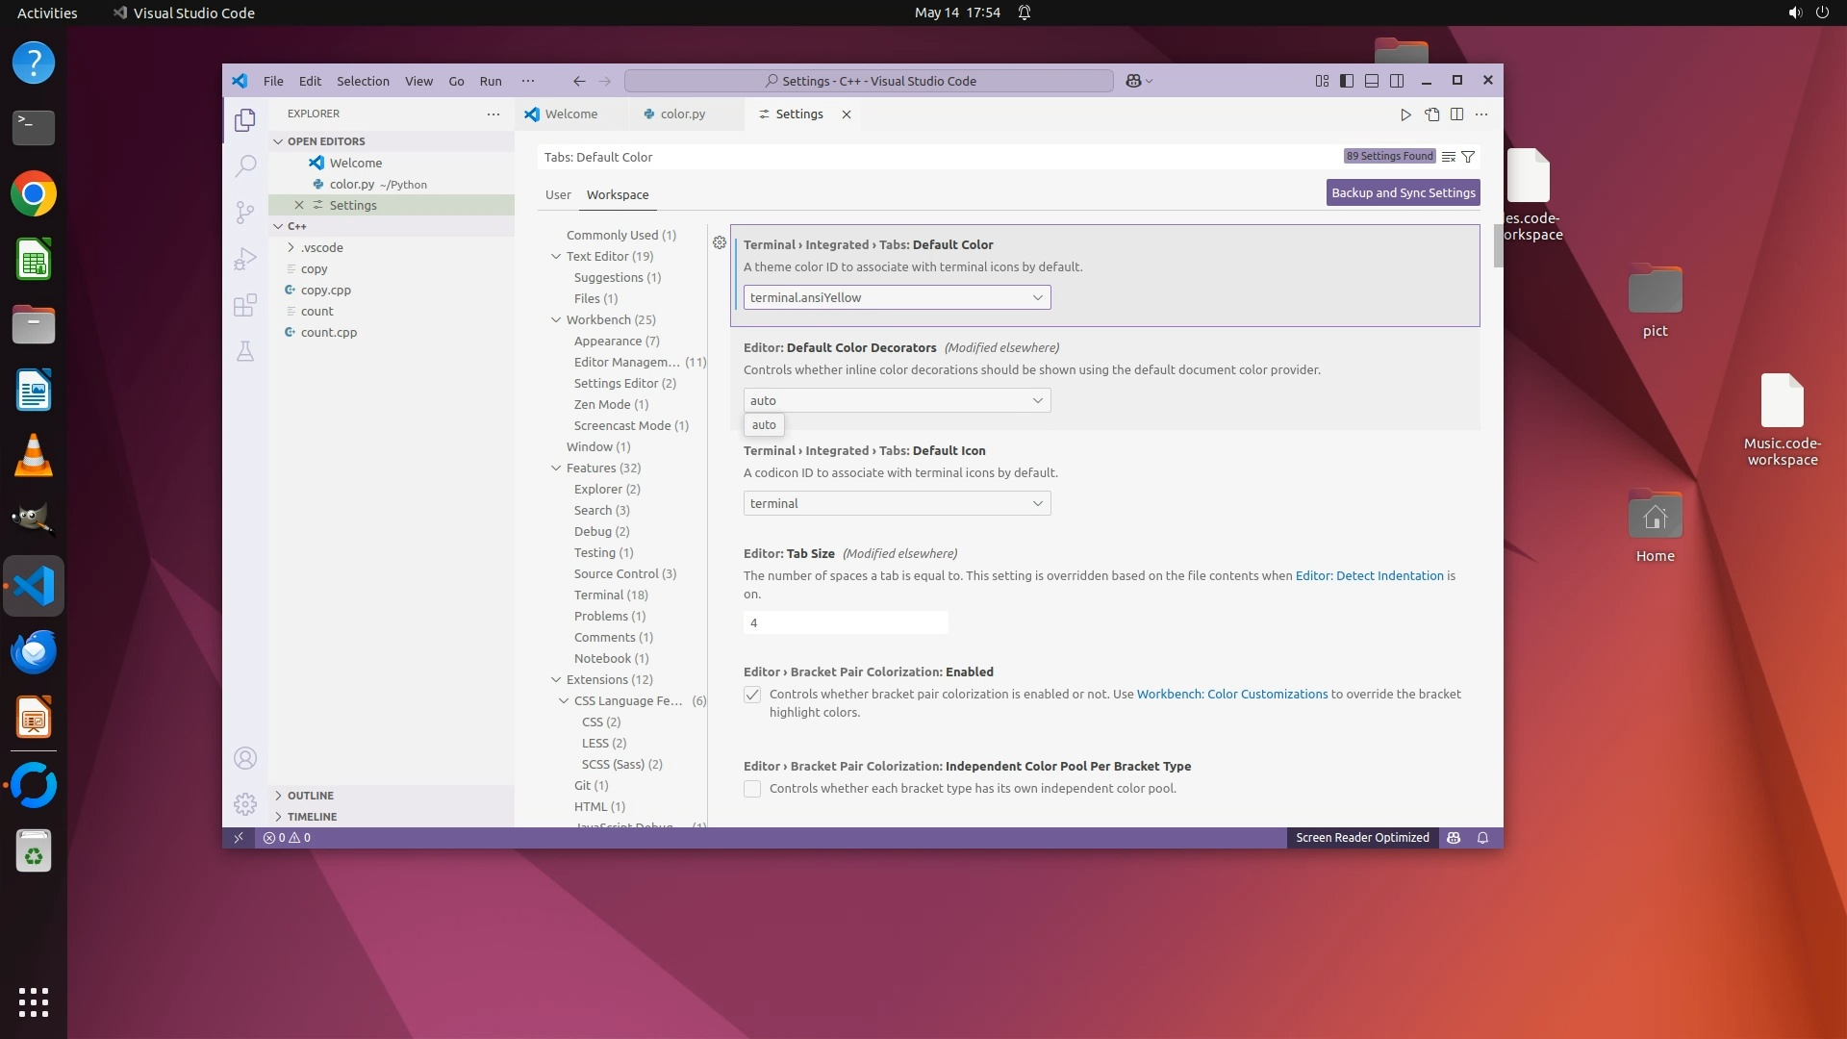Viewport: 1847px width, 1039px height.
Task: Click Backup and Sync Settings button
Action: [1403, 192]
